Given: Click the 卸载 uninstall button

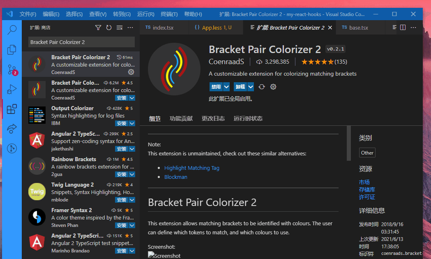Looking at the screenshot, I should tap(240, 87).
